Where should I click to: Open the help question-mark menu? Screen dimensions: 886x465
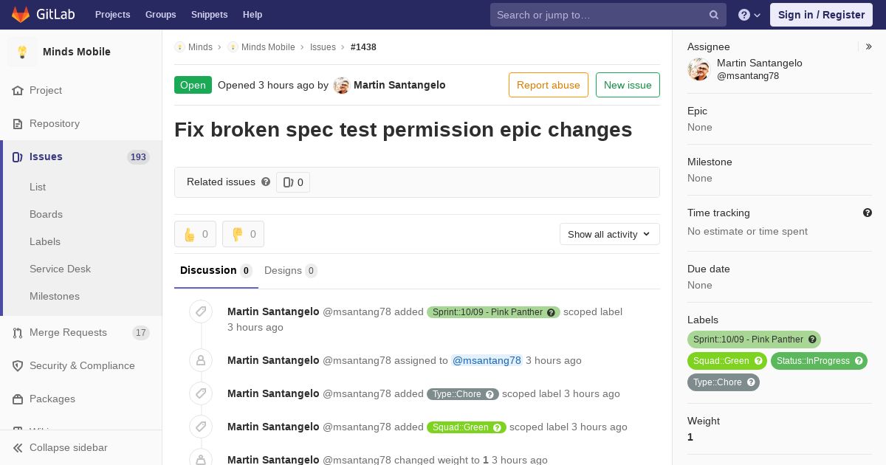tap(749, 15)
